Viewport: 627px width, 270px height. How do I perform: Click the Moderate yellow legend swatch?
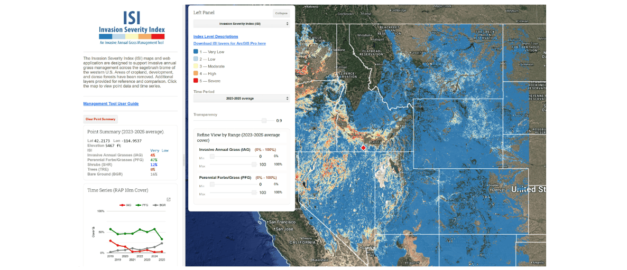(196, 66)
